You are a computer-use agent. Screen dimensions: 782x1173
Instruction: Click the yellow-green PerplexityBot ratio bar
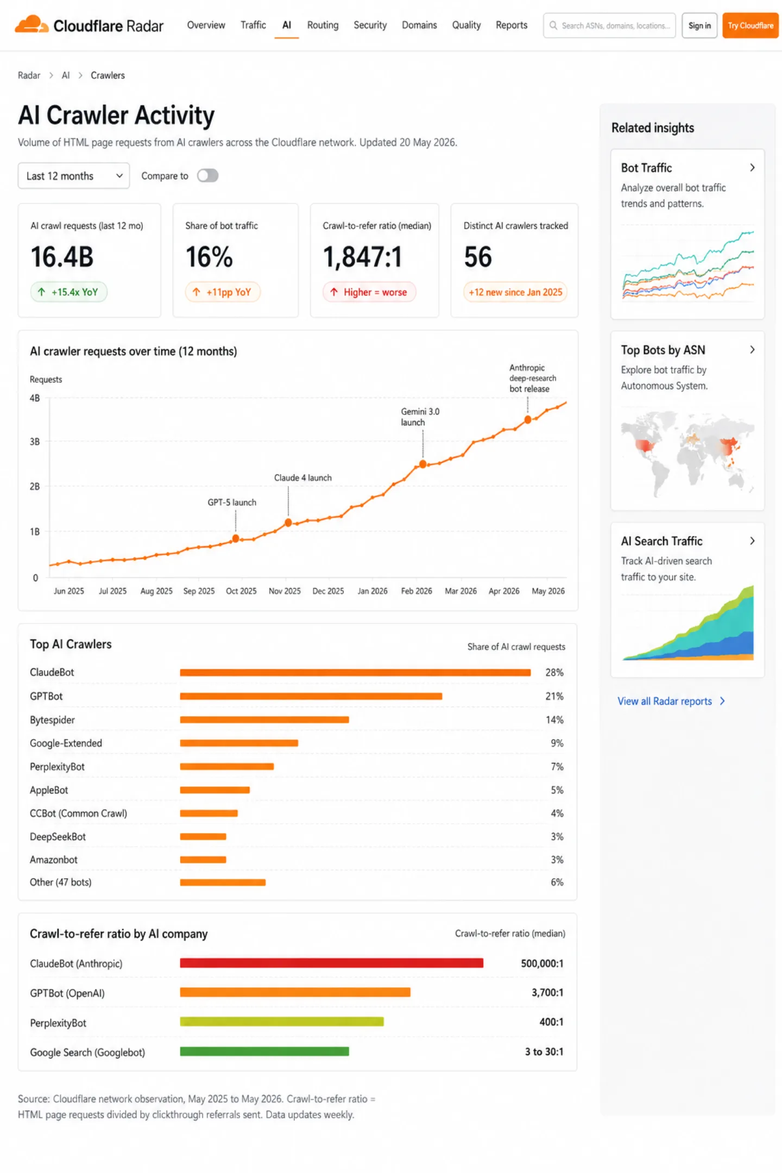282,1021
